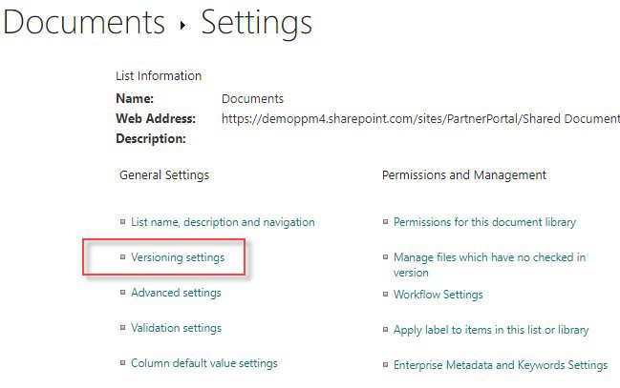Open Workflow Settings link
The width and height of the screenshot is (620, 388).
click(438, 295)
